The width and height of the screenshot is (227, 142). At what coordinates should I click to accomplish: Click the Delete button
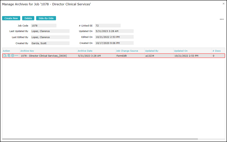click(28, 18)
